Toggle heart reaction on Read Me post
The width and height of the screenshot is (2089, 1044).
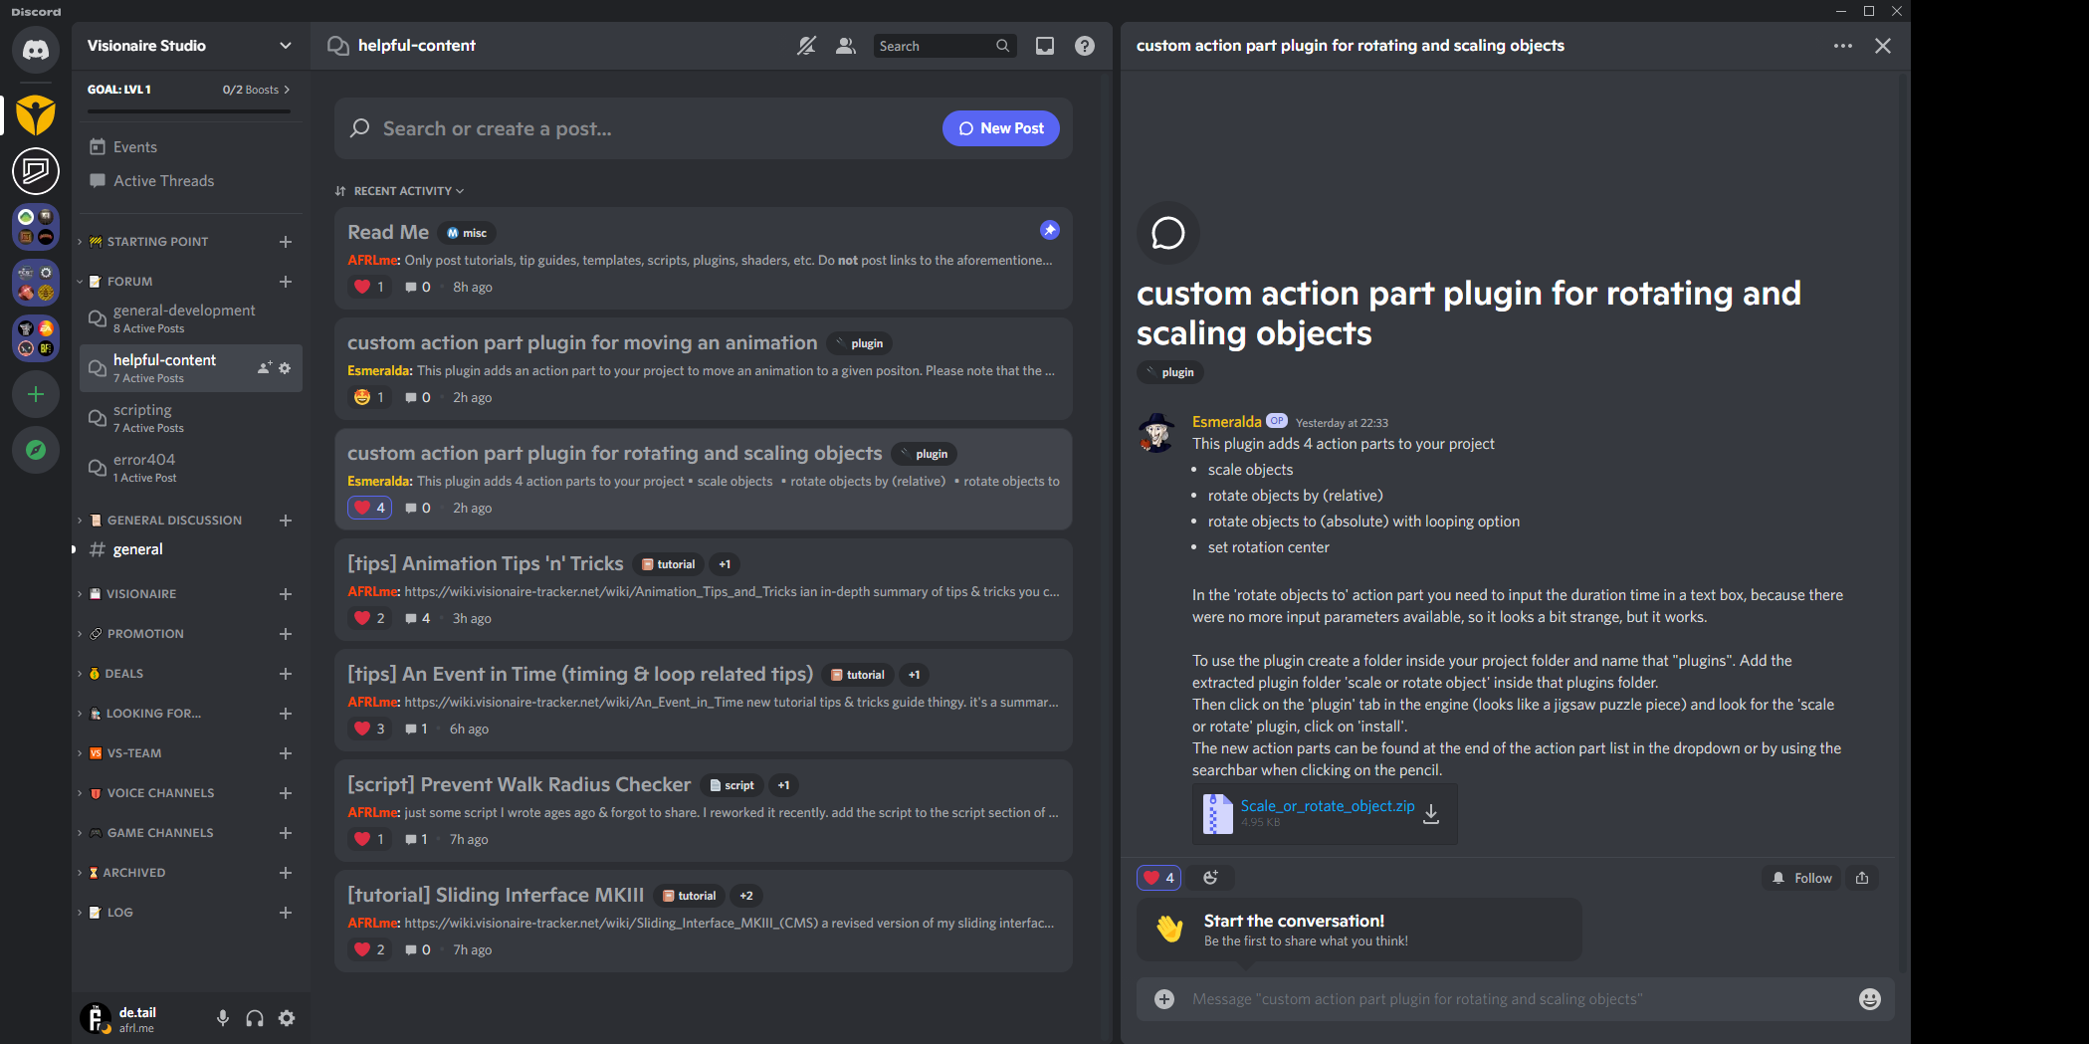(x=370, y=287)
